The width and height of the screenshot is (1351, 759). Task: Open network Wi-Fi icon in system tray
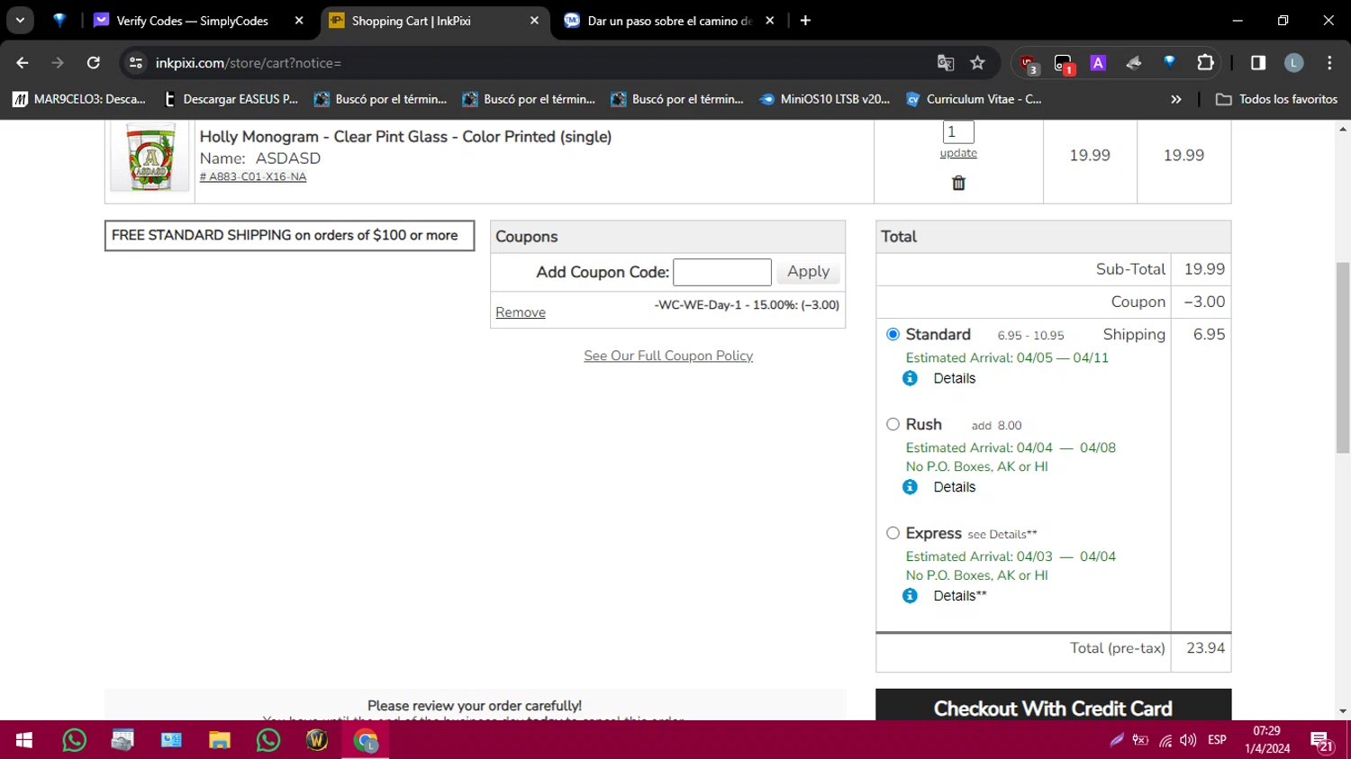coord(1165,740)
